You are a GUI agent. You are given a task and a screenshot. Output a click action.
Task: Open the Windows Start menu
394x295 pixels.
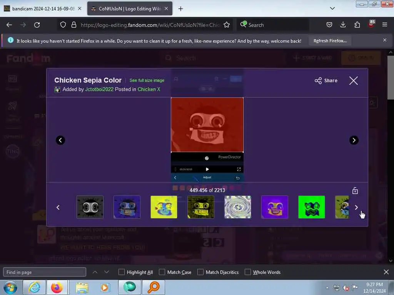pyautogui.click(x=10, y=287)
